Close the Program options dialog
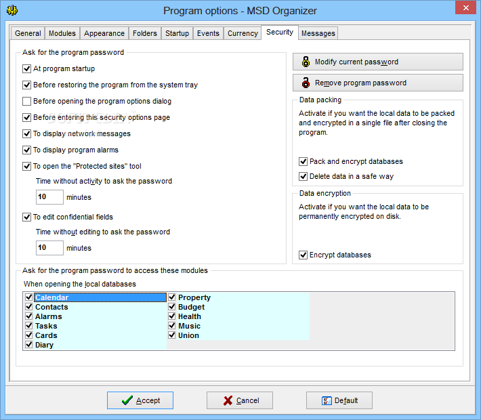This screenshot has width=481, height=420. click(x=465, y=7)
